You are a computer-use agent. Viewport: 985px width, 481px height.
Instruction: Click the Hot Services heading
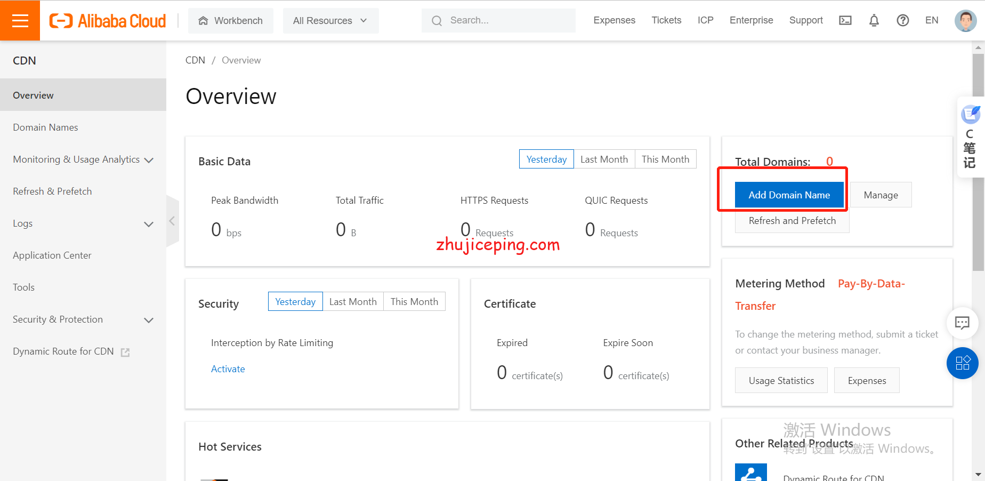[230, 446]
